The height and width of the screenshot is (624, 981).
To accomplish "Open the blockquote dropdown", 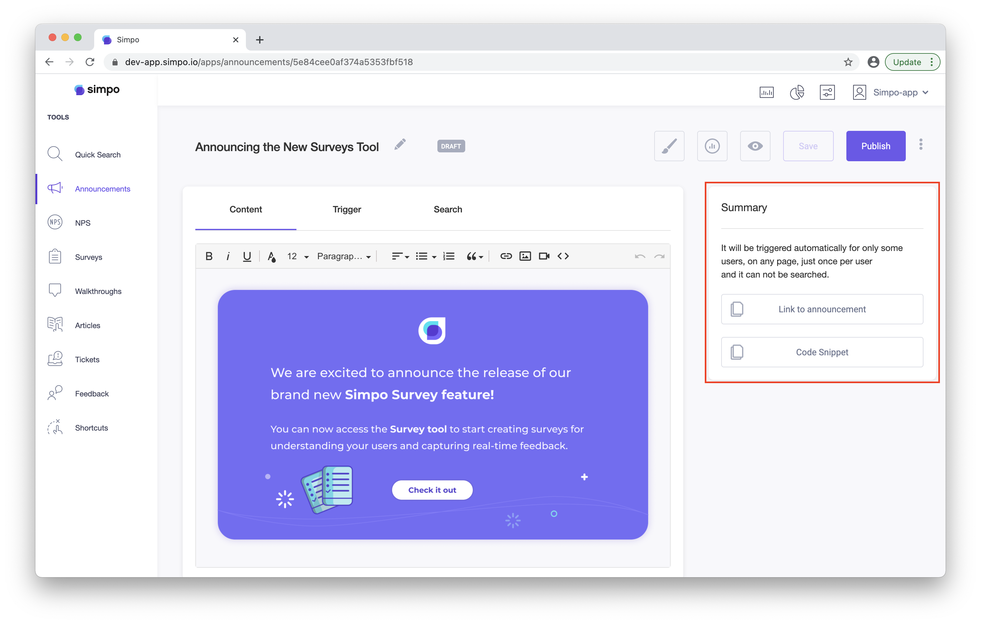I will pyautogui.click(x=475, y=256).
